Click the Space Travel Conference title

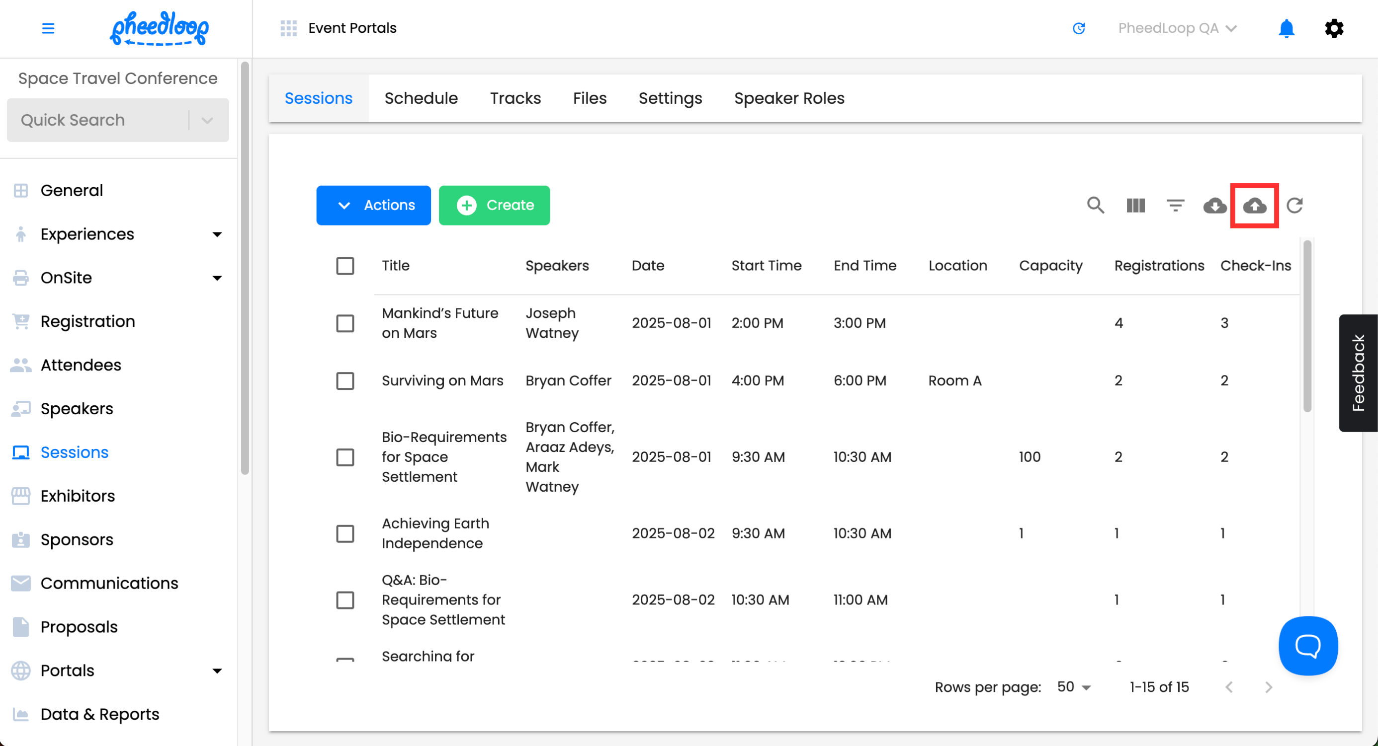click(118, 78)
